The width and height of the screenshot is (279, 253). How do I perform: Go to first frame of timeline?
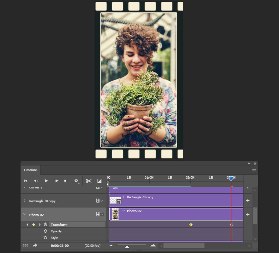25,181
